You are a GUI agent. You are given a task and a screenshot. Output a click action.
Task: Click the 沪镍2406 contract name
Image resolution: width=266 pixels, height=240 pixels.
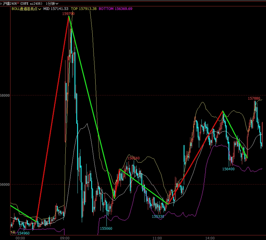tap(10, 3)
